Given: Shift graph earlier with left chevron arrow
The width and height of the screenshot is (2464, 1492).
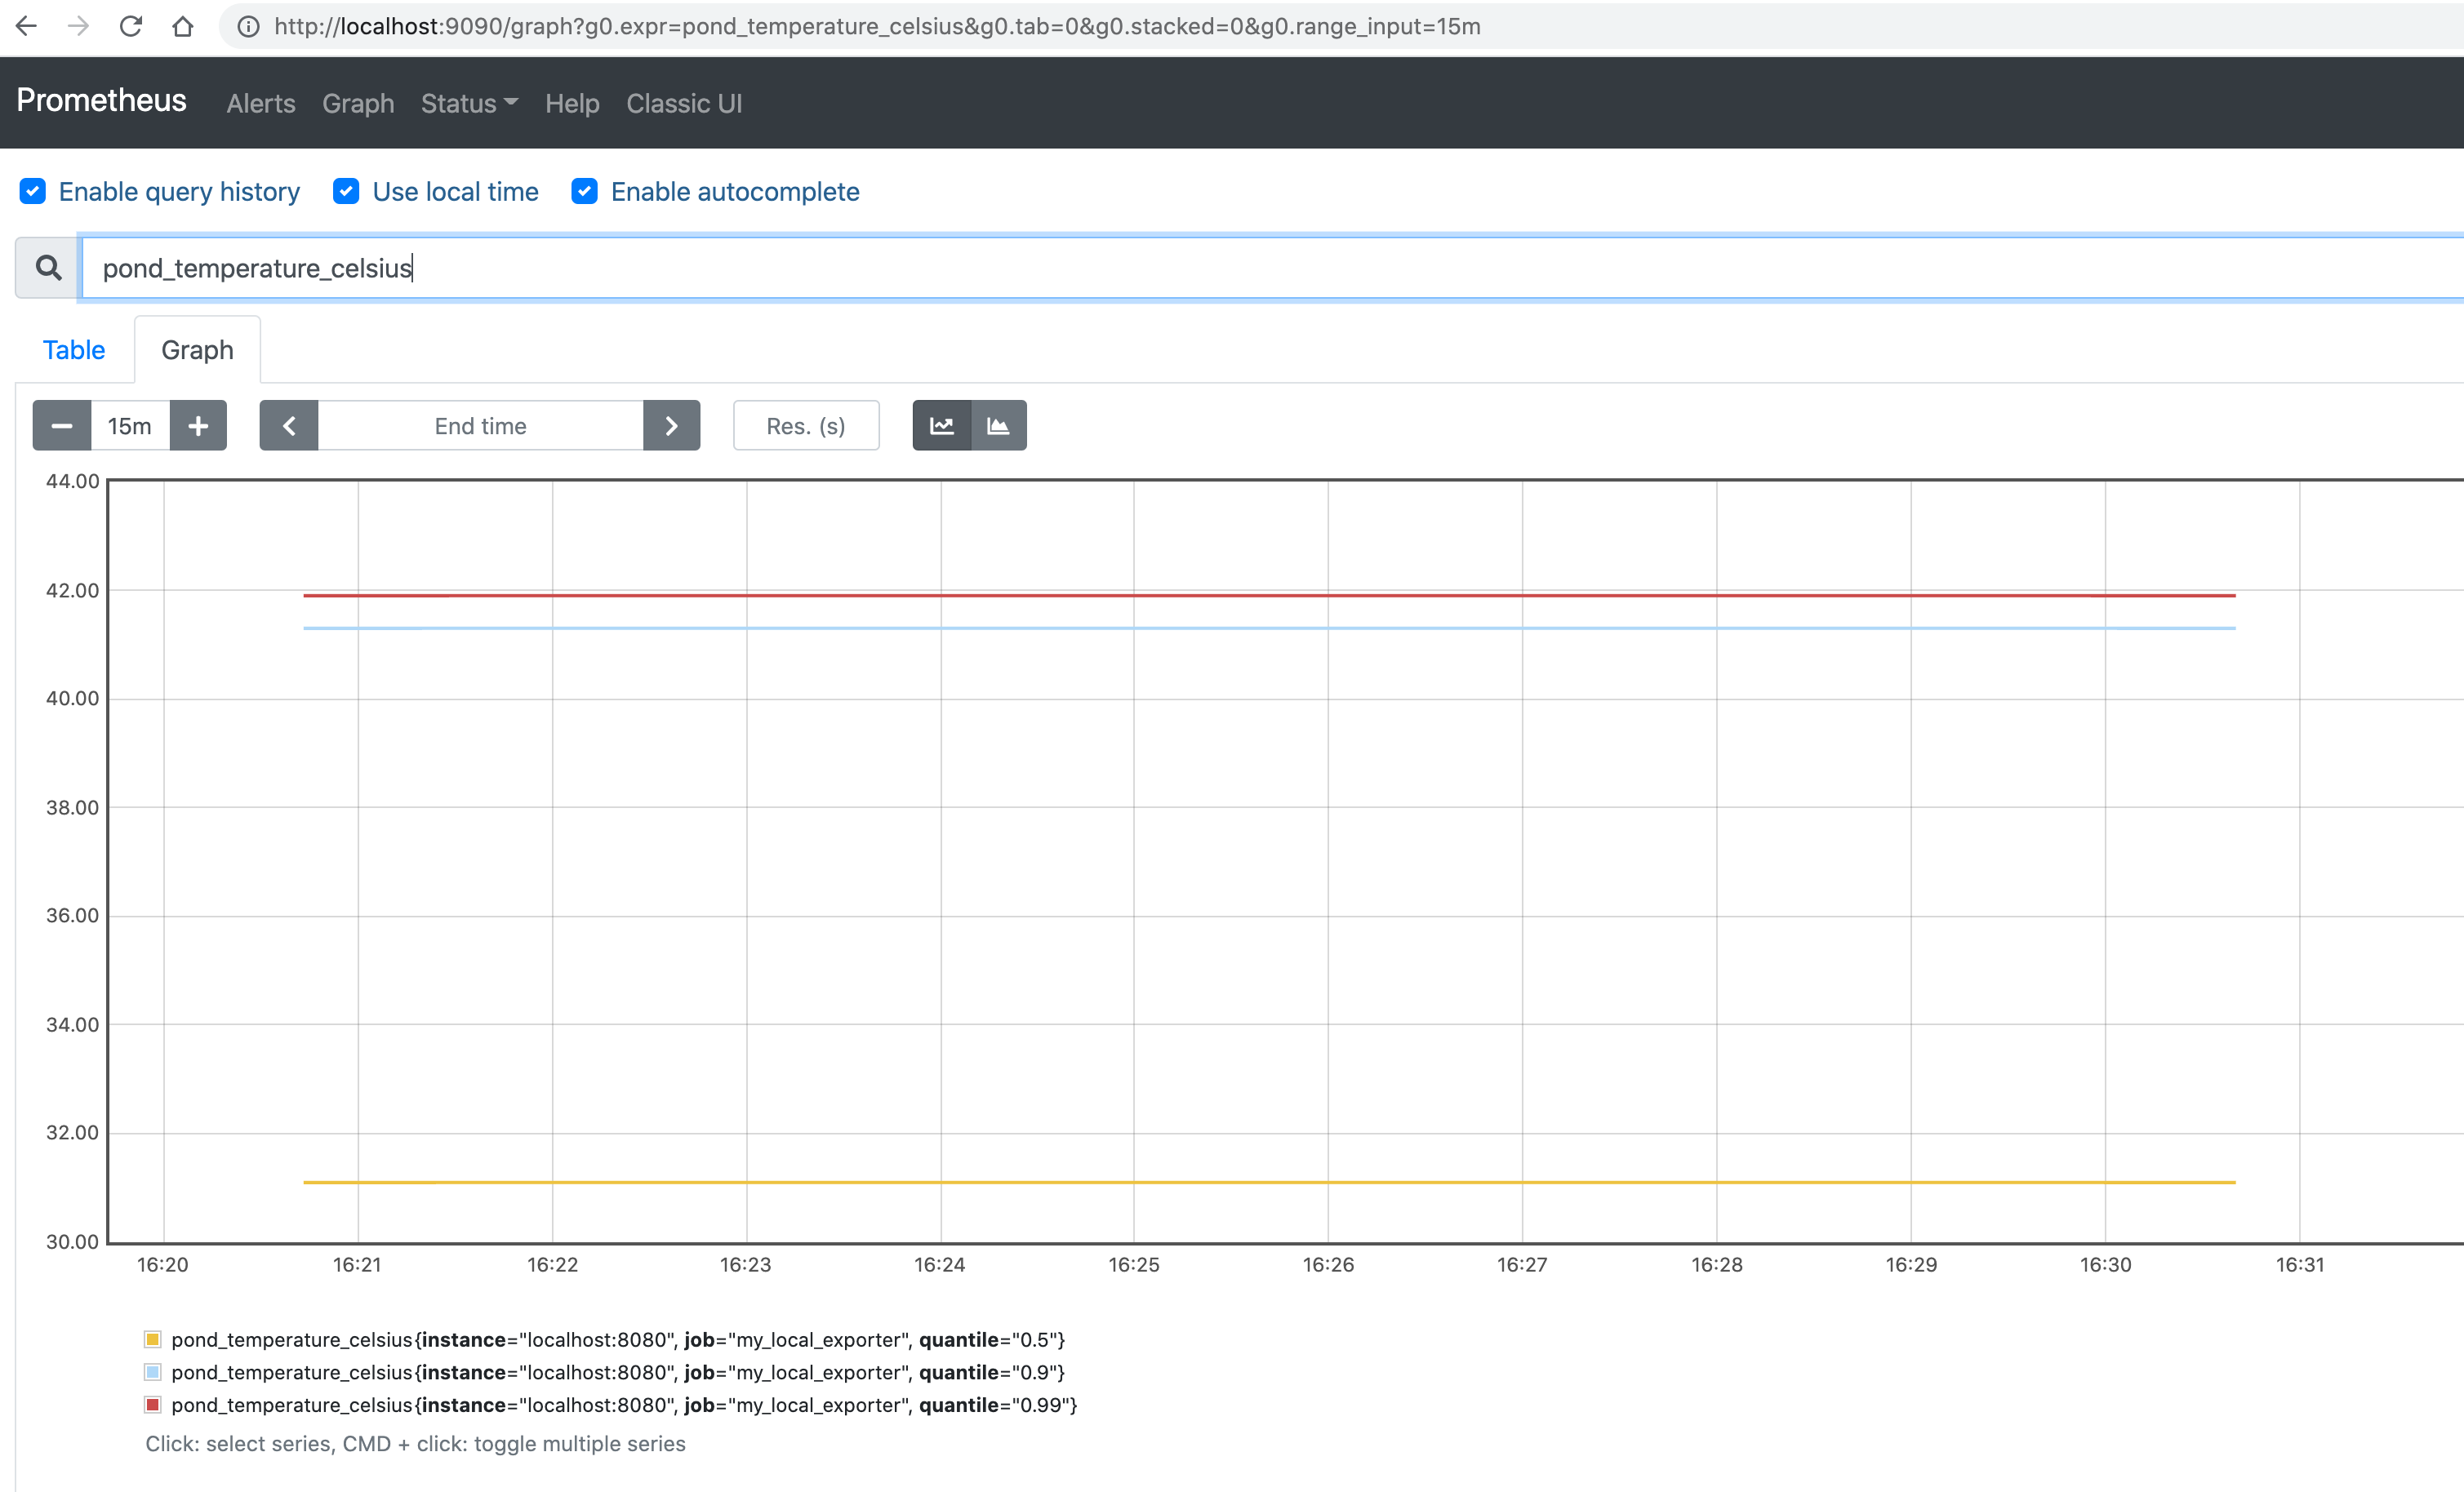Looking at the screenshot, I should coord(288,425).
